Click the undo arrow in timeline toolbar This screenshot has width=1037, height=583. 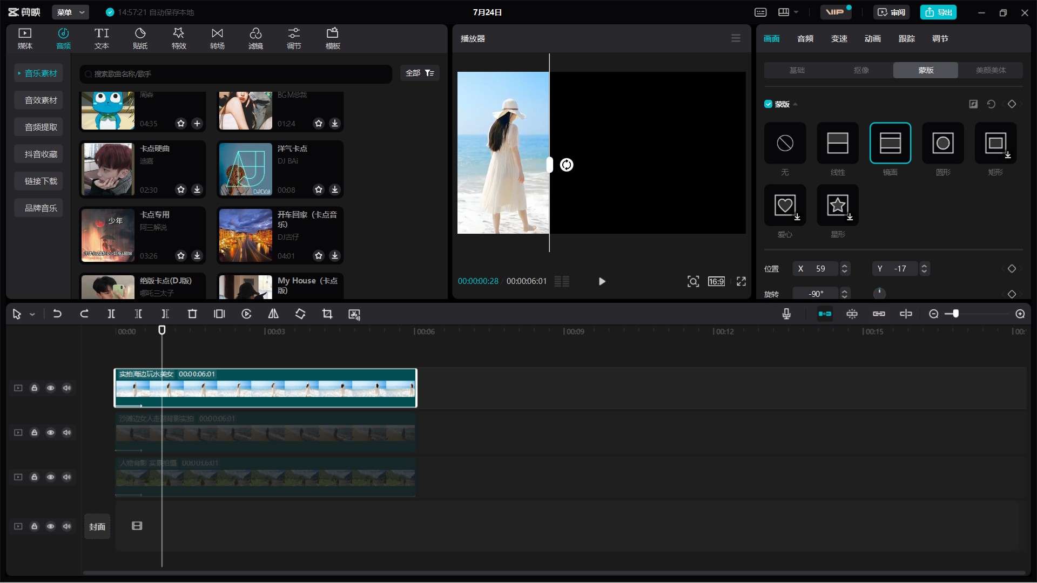coord(57,314)
